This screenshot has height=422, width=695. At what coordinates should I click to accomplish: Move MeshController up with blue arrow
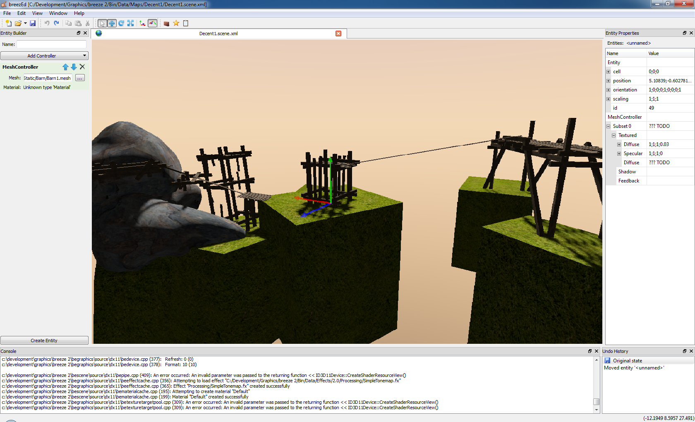click(65, 67)
